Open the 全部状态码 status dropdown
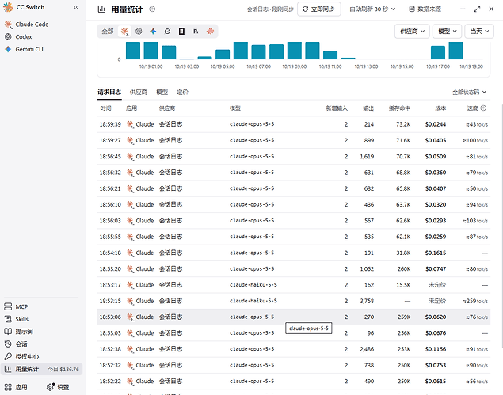Screen dimensions: 503x395 click(x=469, y=93)
